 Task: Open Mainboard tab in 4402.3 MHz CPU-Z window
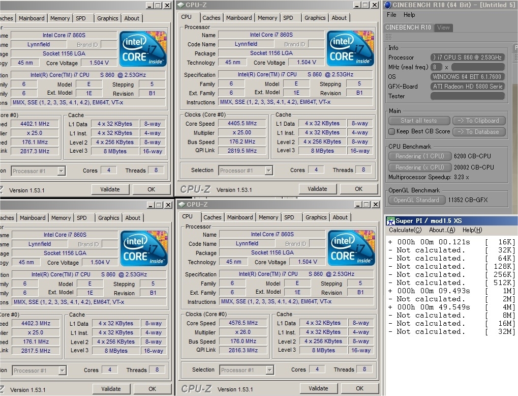coord(33,218)
